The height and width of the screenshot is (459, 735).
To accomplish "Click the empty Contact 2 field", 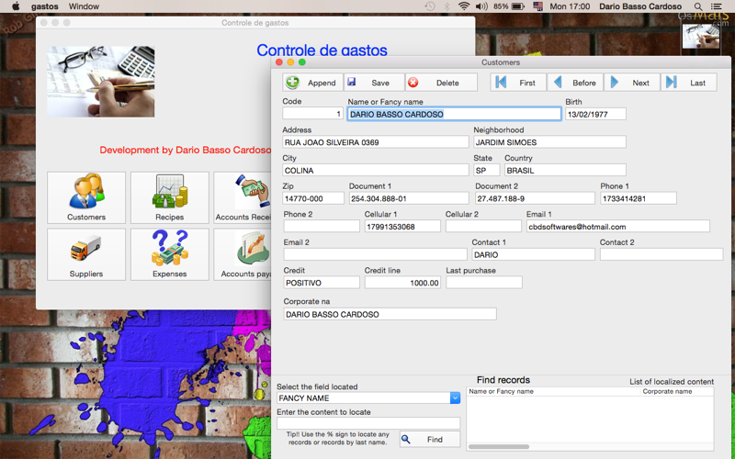I will click(x=661, y=254).
